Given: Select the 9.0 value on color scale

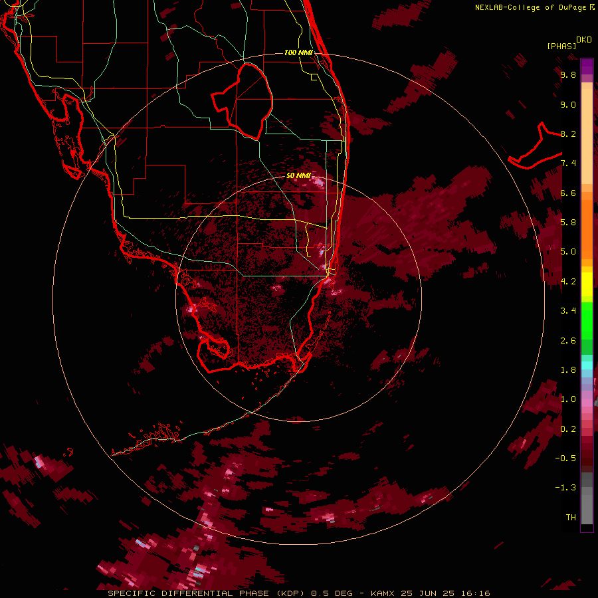Looking at the screenshot, I should pyautogui.click(x=568, y=104).
